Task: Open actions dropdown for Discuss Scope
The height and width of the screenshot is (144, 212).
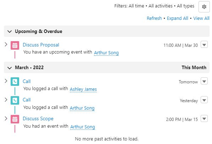Action: point(204,118)
